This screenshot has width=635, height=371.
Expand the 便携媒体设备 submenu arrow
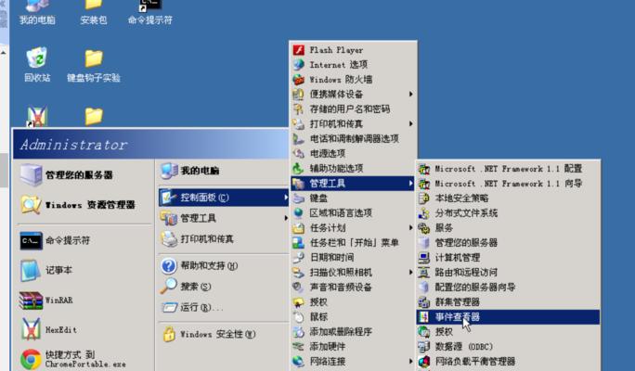[410, 95]
